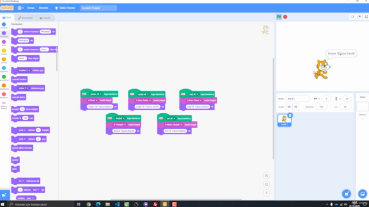The width and height of the screenshot is (369, 207).
Task: Open the Windows Start menu
Action: tap(3, 205)
